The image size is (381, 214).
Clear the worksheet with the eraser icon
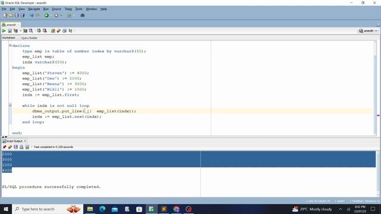click(x=58, y=31)
